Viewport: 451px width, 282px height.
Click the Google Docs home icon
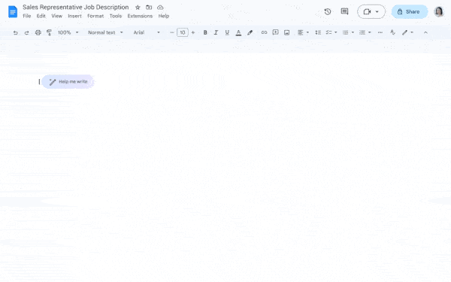click(13, 12)
